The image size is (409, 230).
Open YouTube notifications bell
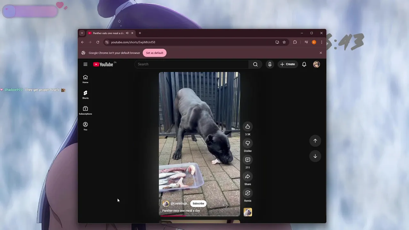click(304, 64)
